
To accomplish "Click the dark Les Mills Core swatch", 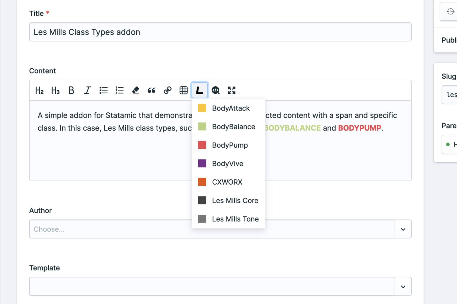I will point(202,200).
